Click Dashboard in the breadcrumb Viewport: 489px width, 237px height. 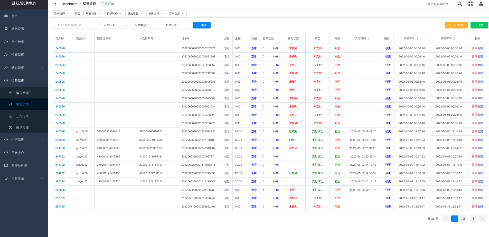pos(70,4)
